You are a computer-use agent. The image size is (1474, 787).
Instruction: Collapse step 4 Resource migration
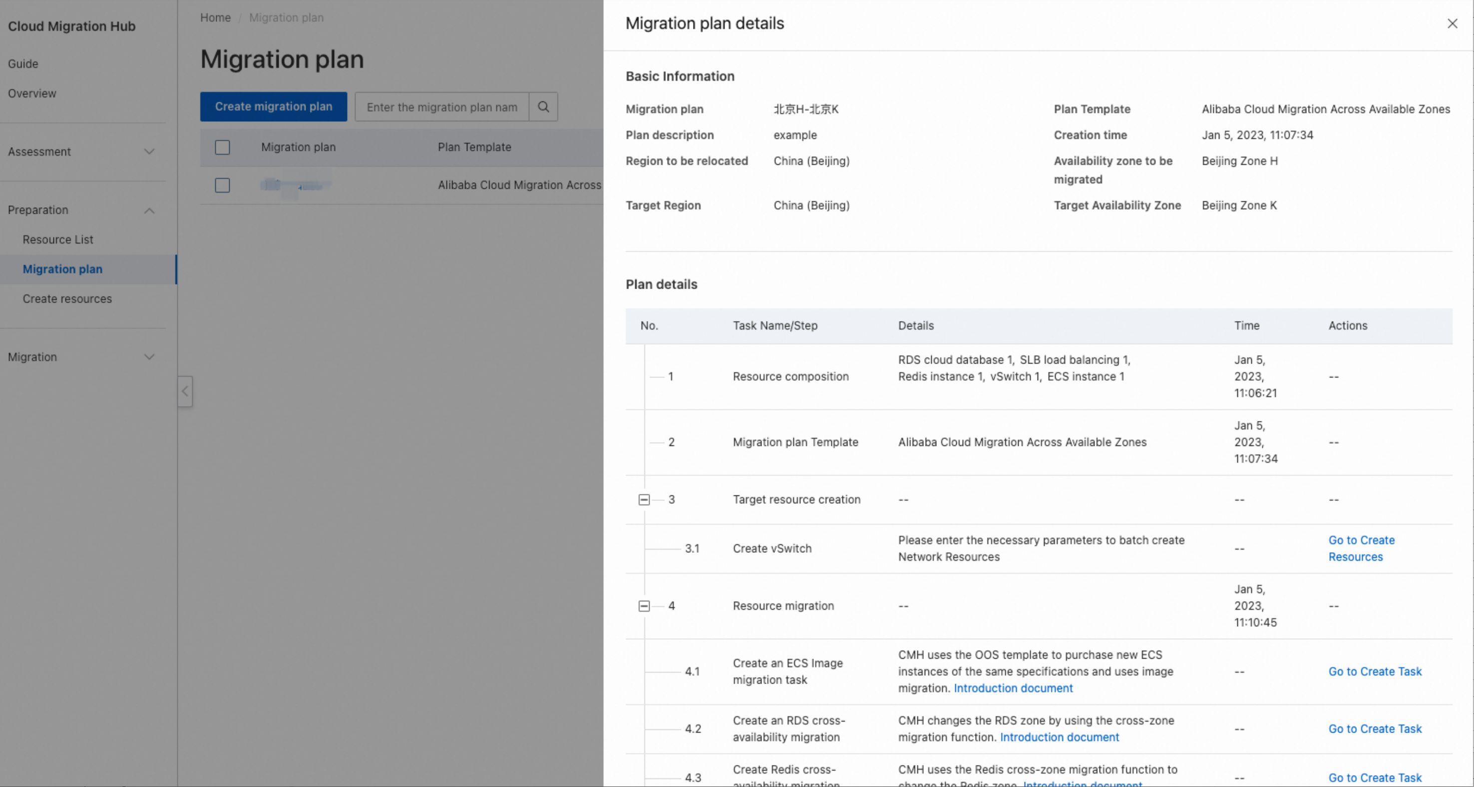644,606
